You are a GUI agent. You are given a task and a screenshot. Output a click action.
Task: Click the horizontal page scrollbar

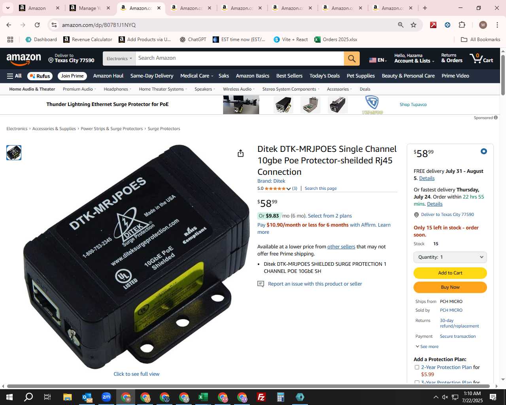(x=248, y=386)
